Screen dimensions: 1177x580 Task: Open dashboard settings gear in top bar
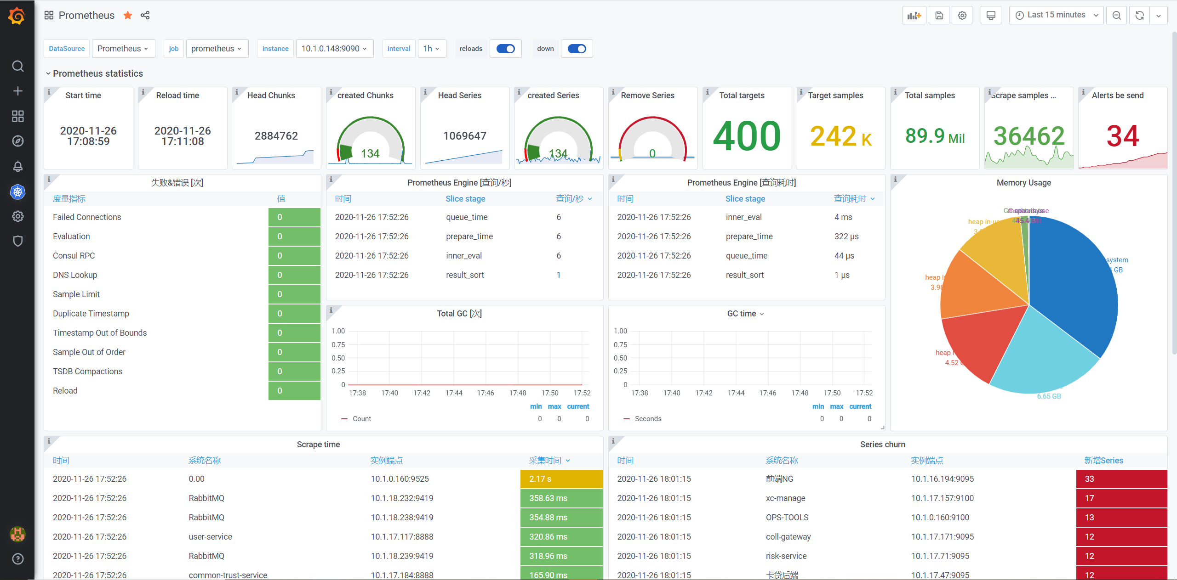(x=962, y=16)
